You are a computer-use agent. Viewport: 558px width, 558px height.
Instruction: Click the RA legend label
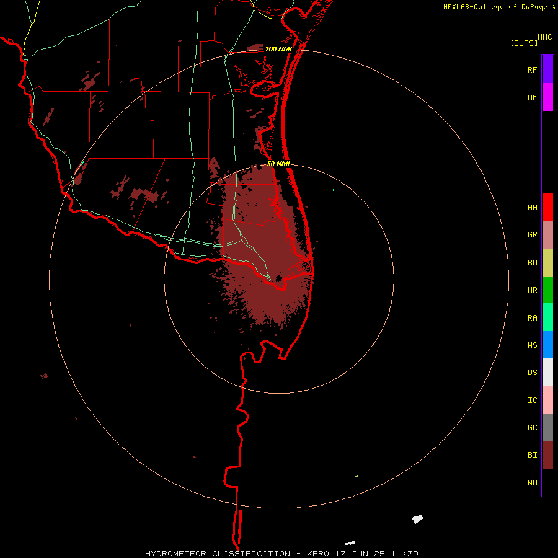[532, 318]
